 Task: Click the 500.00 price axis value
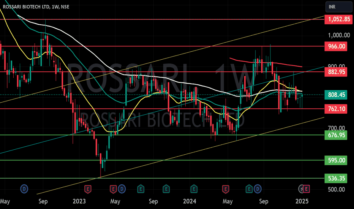(x=337, y=189)
